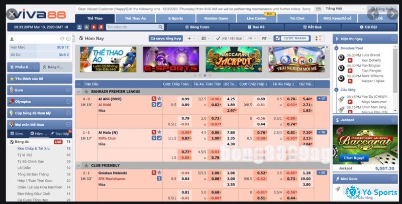Switch to the Thể Thao Ảo tab
402x204 pixels.
pos(135,19)
